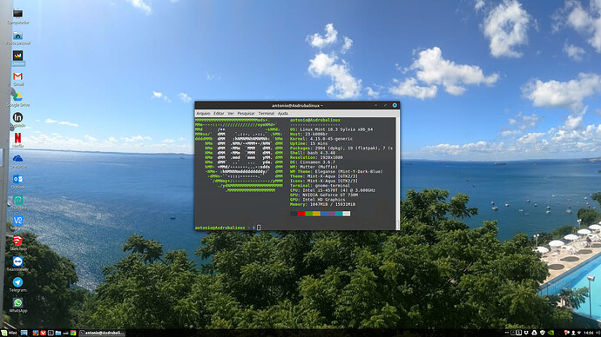Viewport: 601px width, 337px height.
Task: Open the Terminal menu in terminal window
Action: pyautogui.click(x=266, y=114)
